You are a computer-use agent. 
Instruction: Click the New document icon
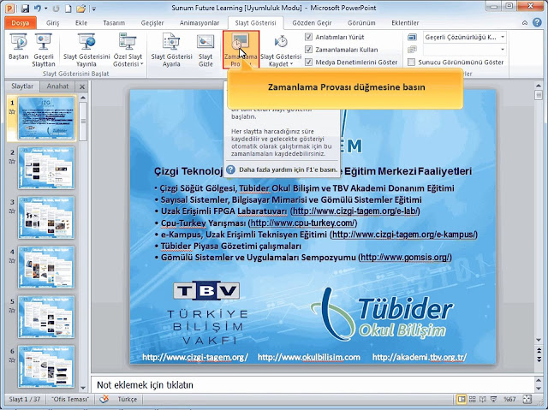pos(68,8)
